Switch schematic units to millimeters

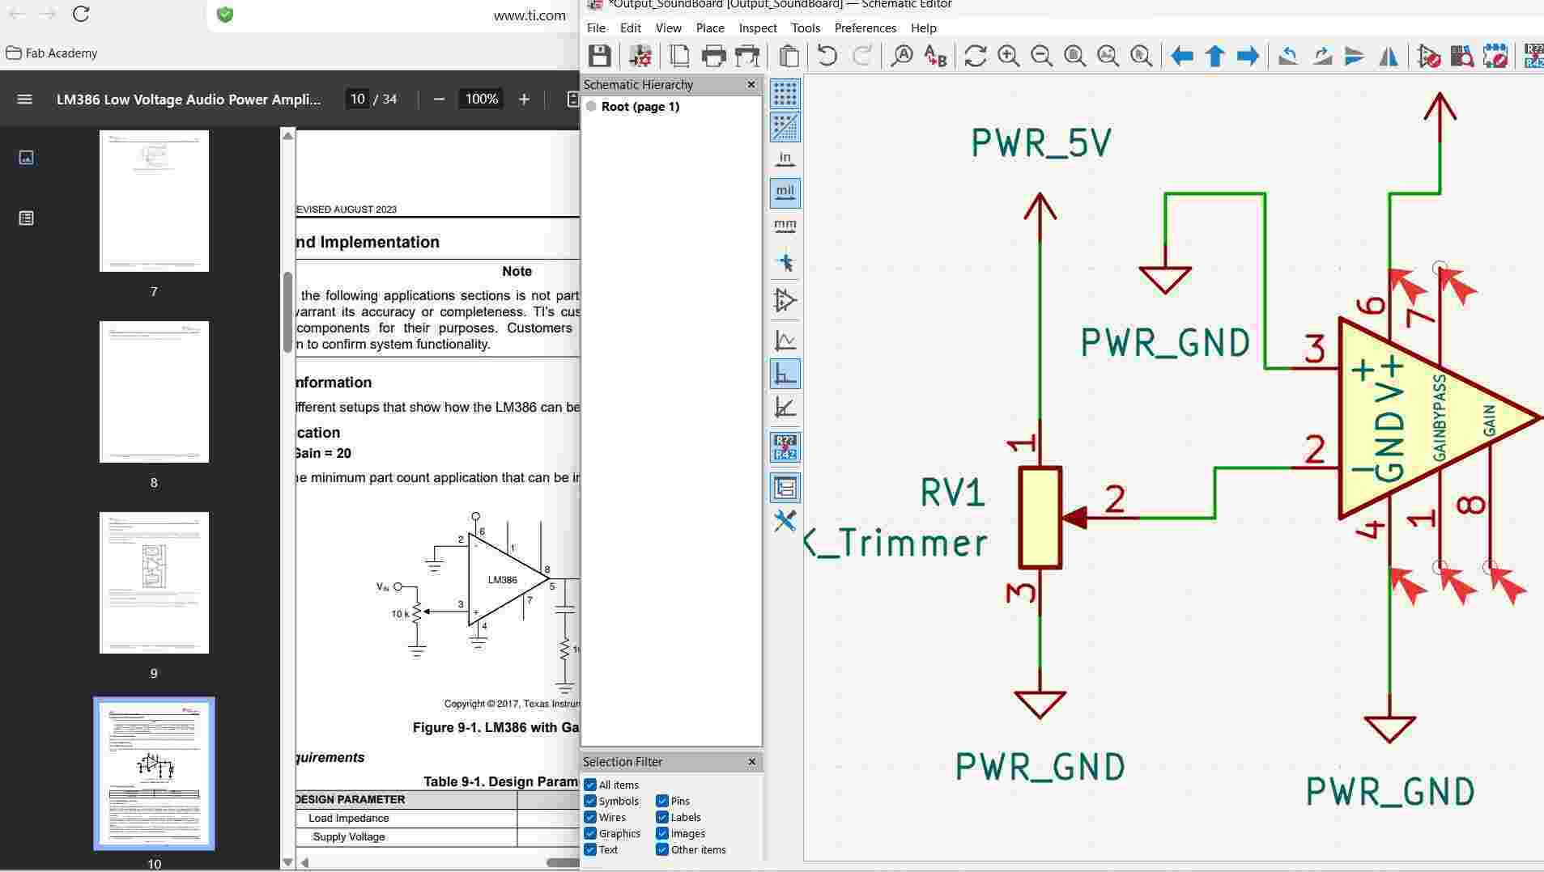785,226
